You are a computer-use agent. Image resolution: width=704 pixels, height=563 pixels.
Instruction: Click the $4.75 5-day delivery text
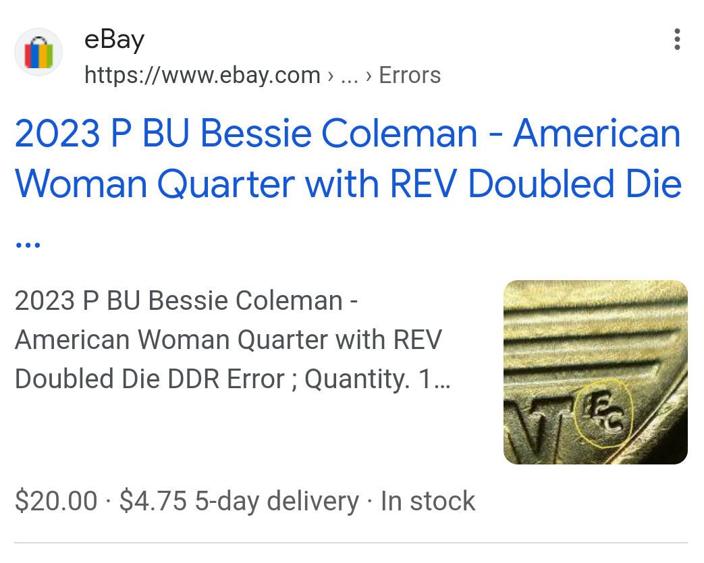click(239, 502)
